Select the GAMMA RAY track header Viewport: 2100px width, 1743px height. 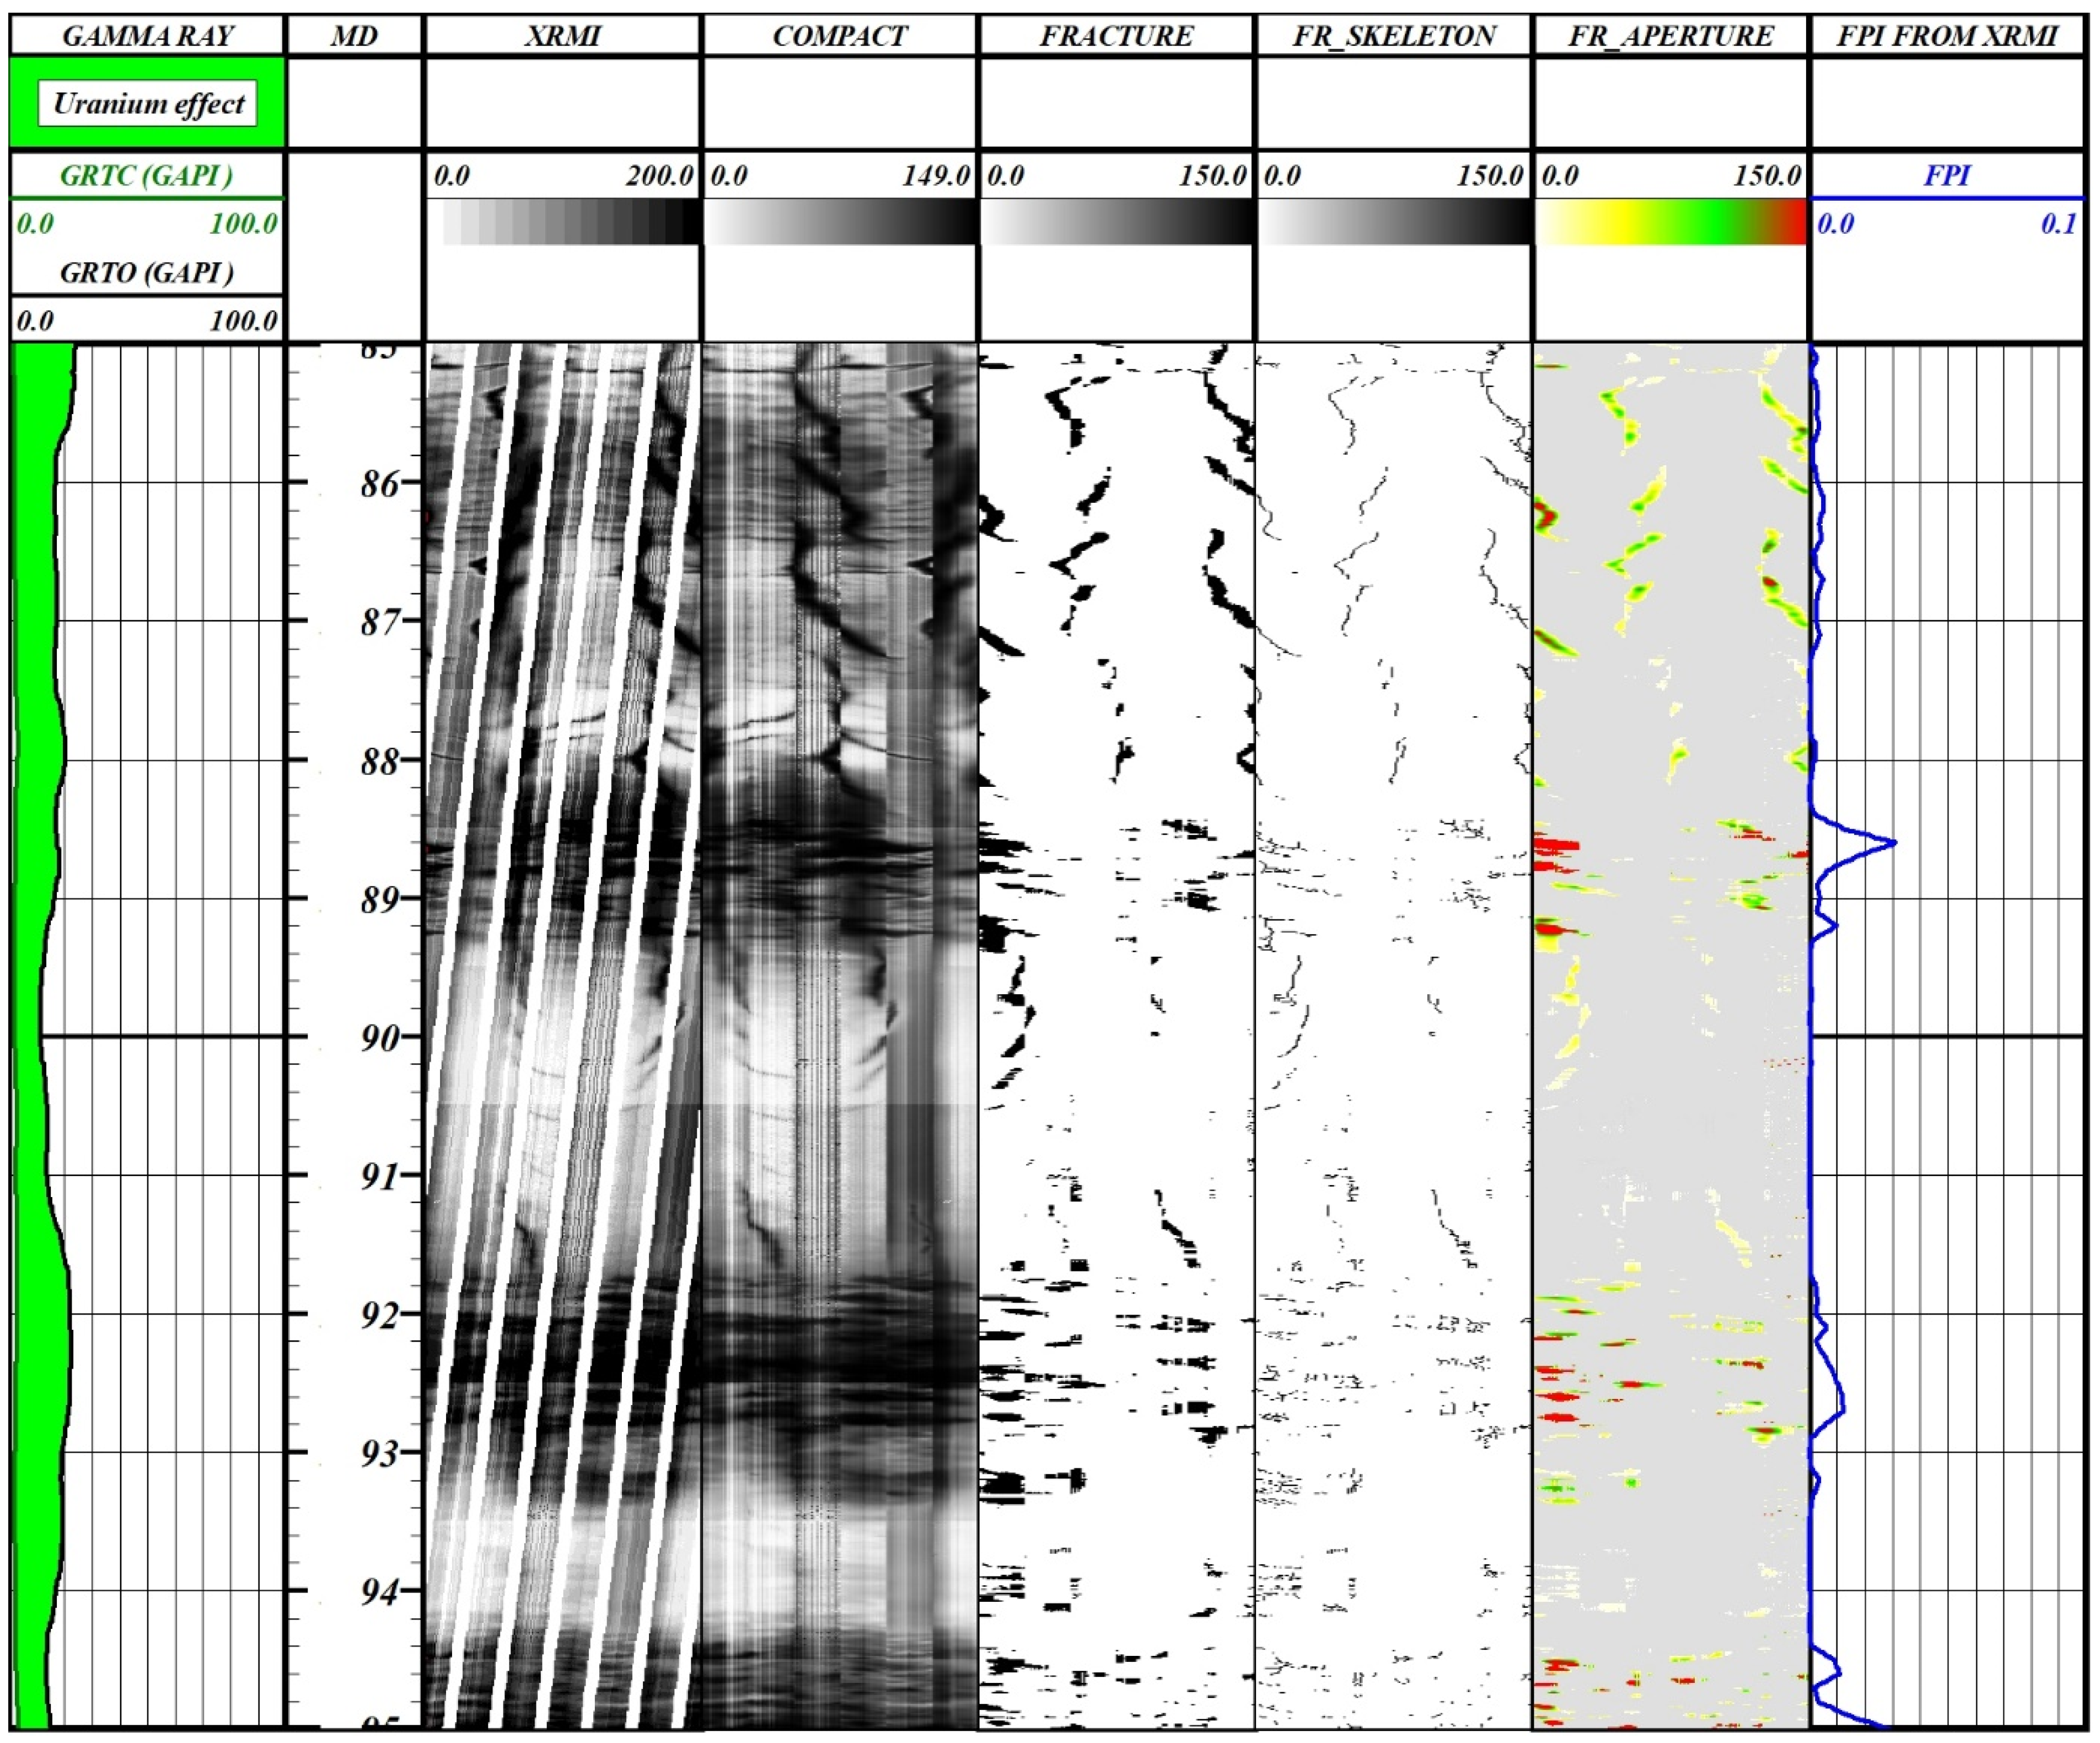(147, 36)
